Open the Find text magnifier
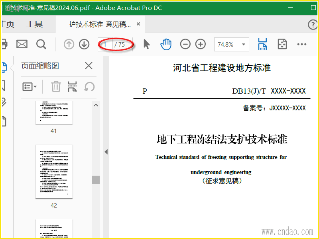Image resolution: width=319 pixels, height=239 pixels. point(41,44)
